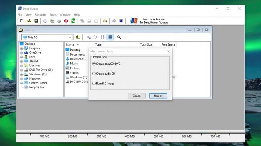The width and height of the screenshot is (261, 146).
Task: Select Documents in the file list
Action: 77,54
